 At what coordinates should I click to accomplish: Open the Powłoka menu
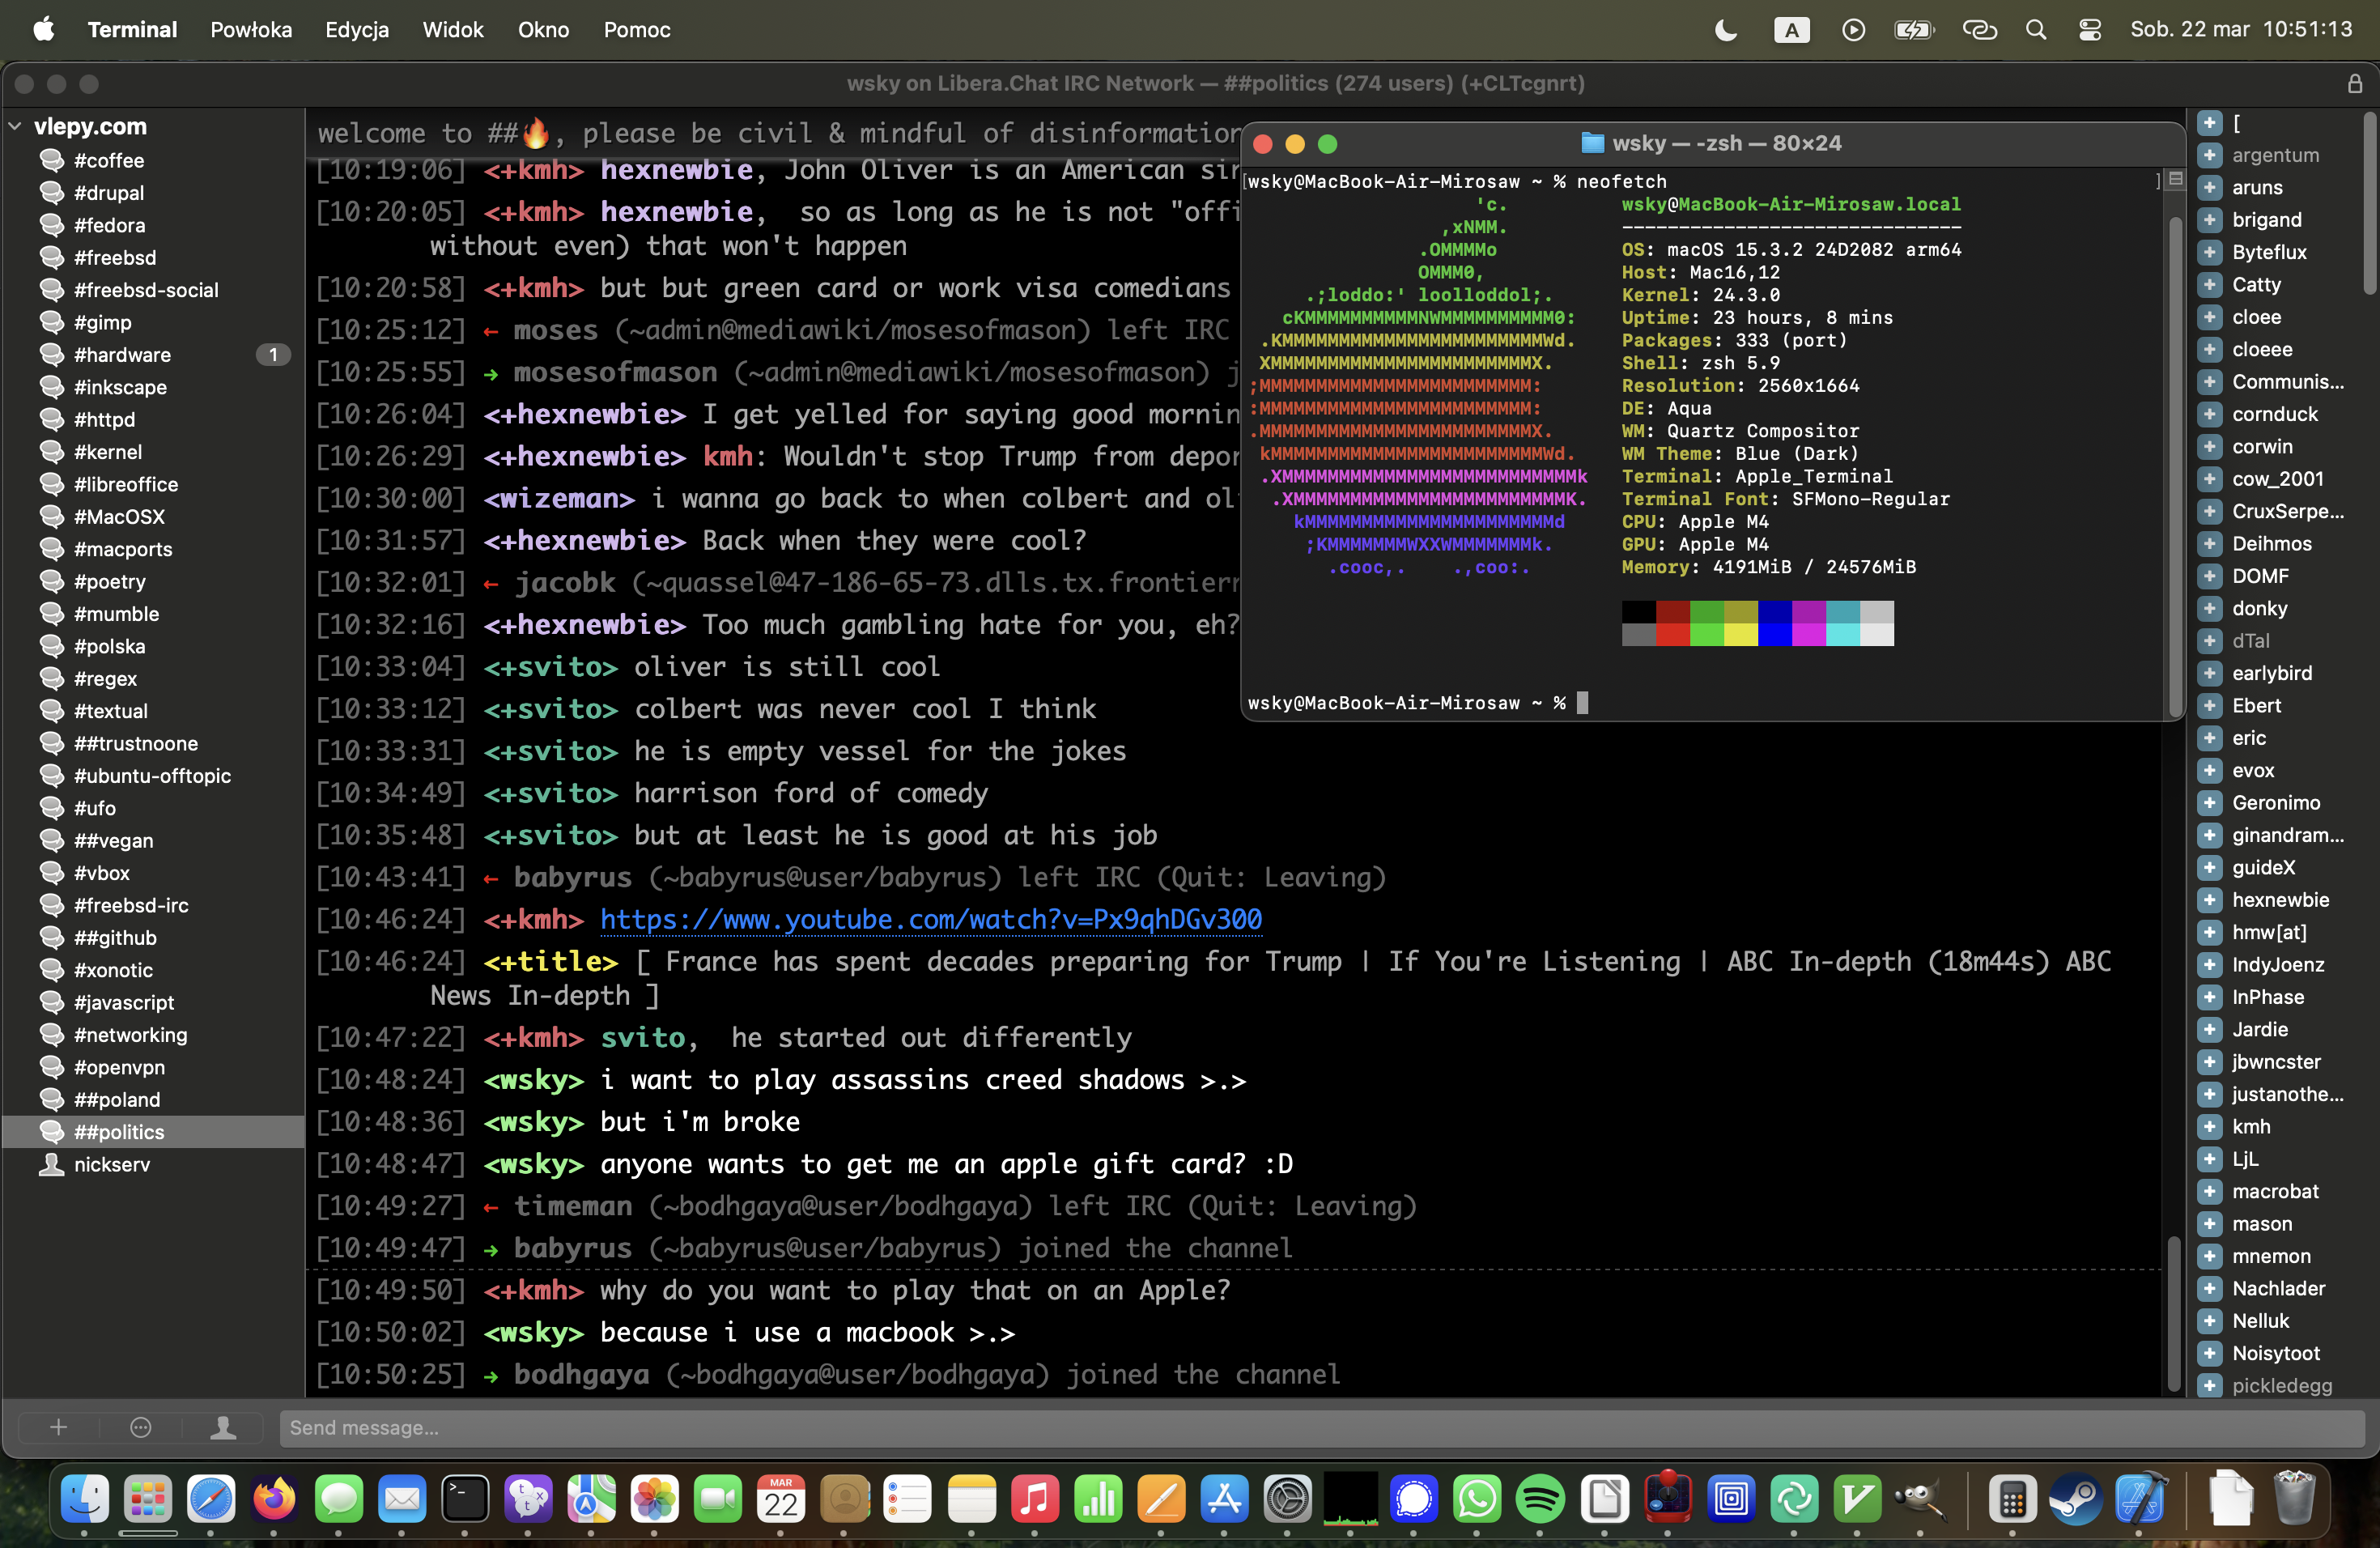point(251,30)
